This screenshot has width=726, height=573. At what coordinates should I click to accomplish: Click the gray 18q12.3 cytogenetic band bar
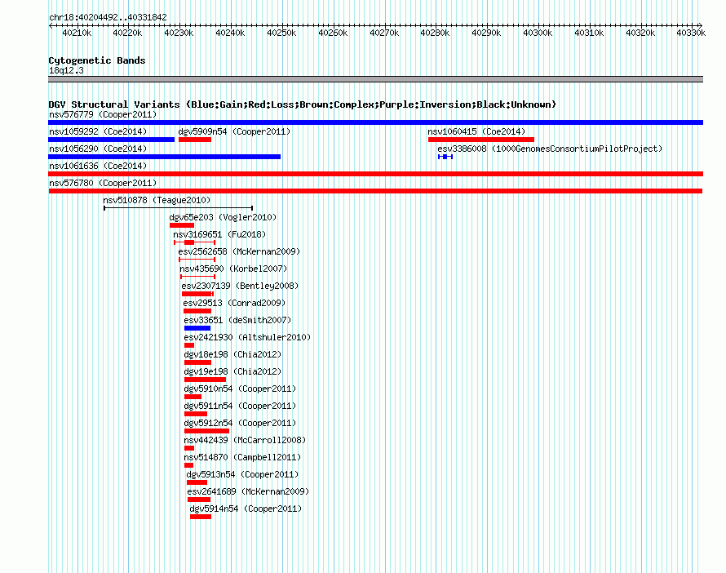(375, 80)
